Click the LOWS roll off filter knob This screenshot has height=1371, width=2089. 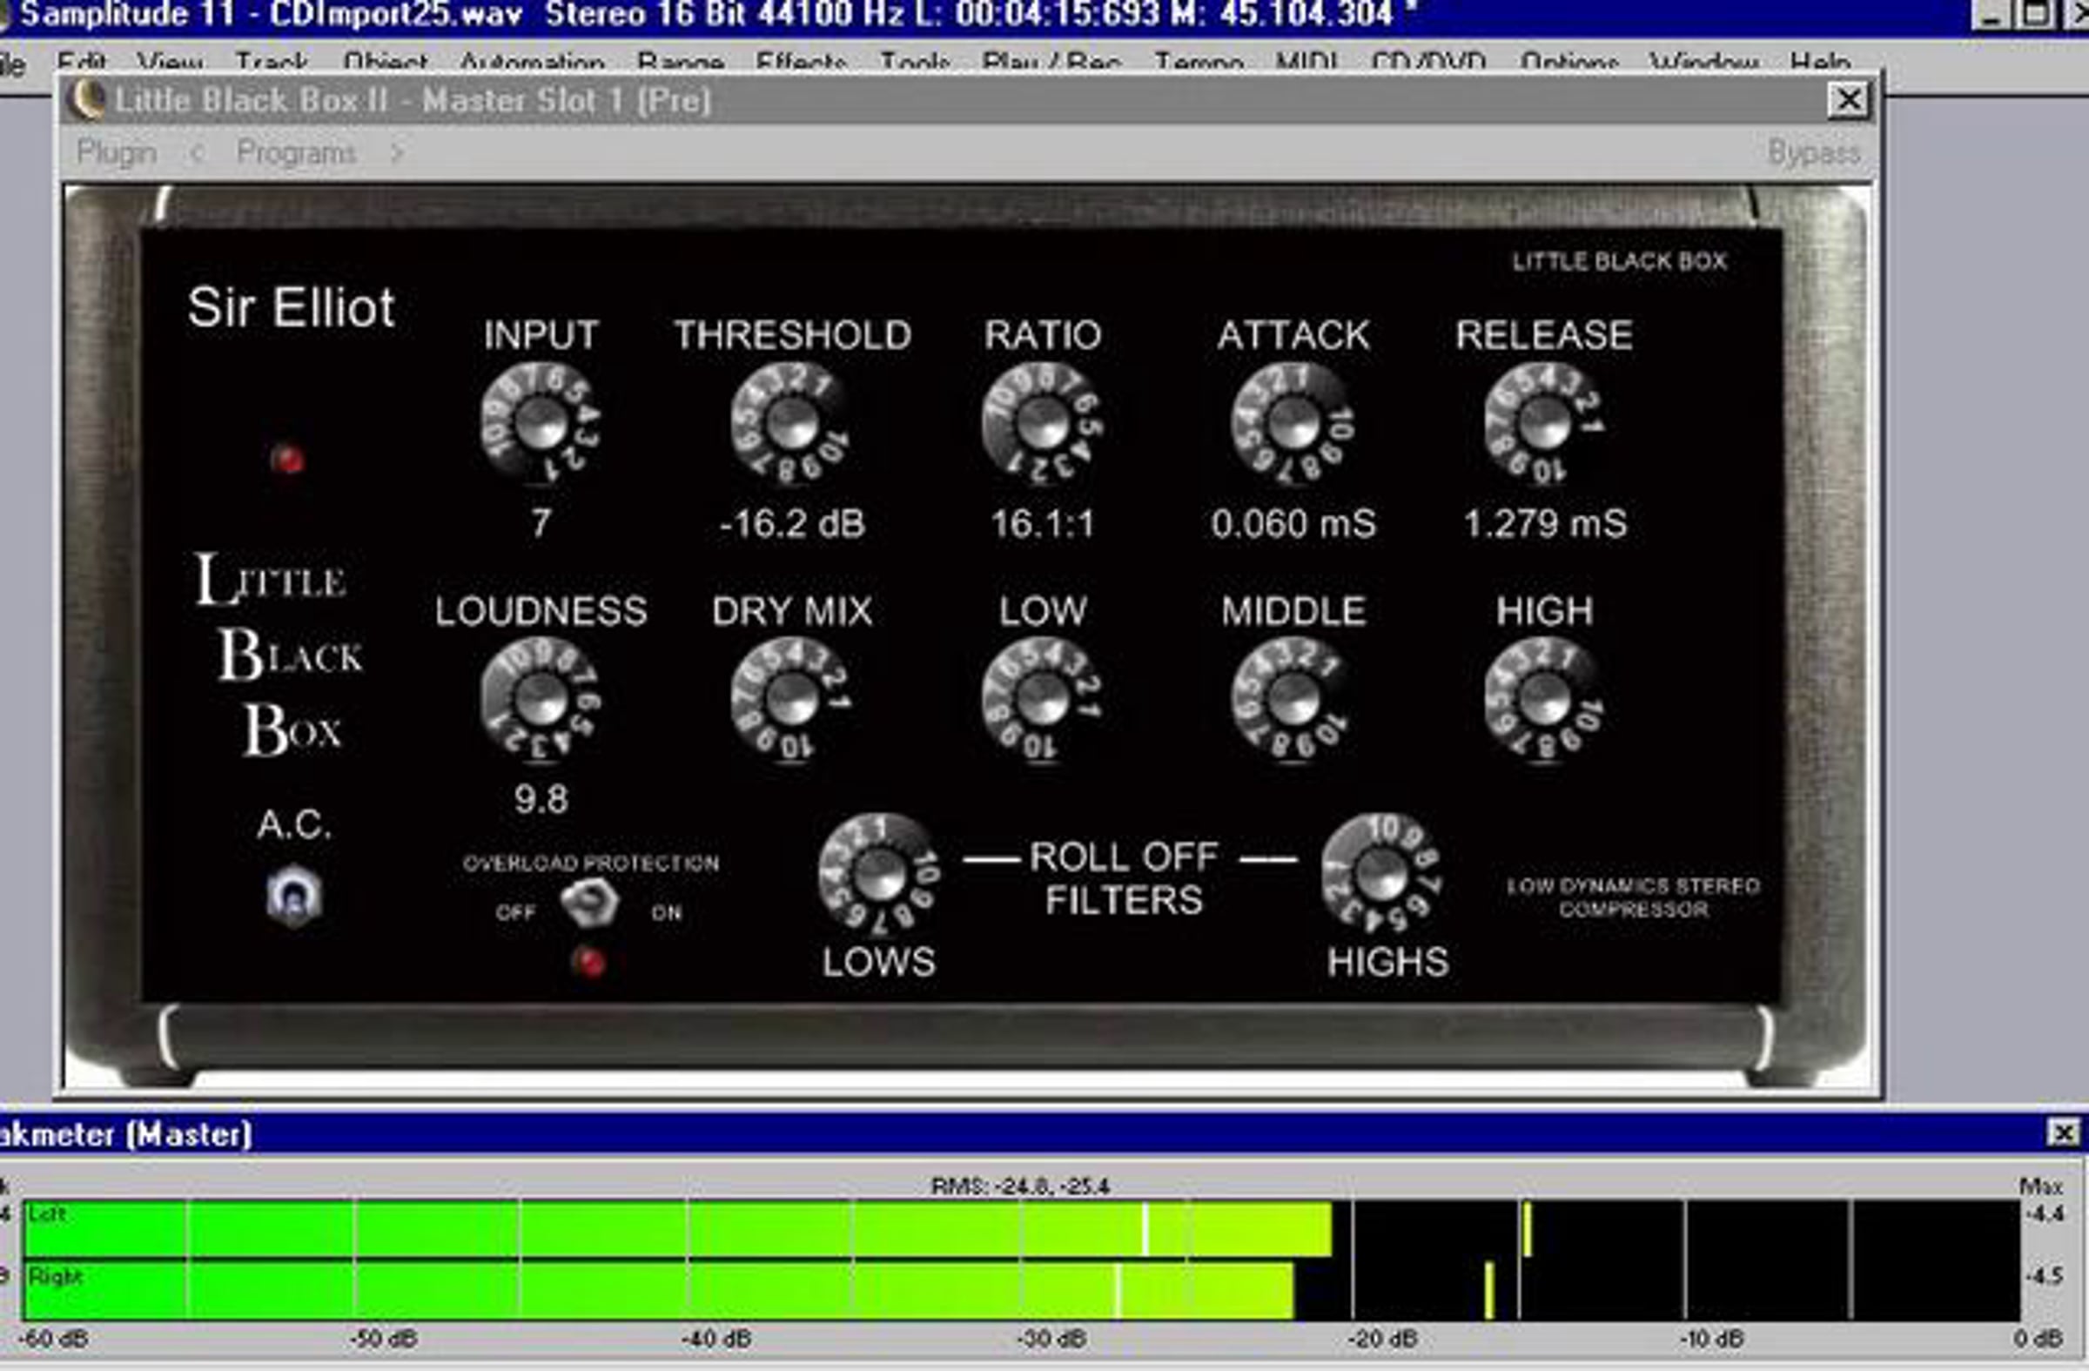coord(878,874)
